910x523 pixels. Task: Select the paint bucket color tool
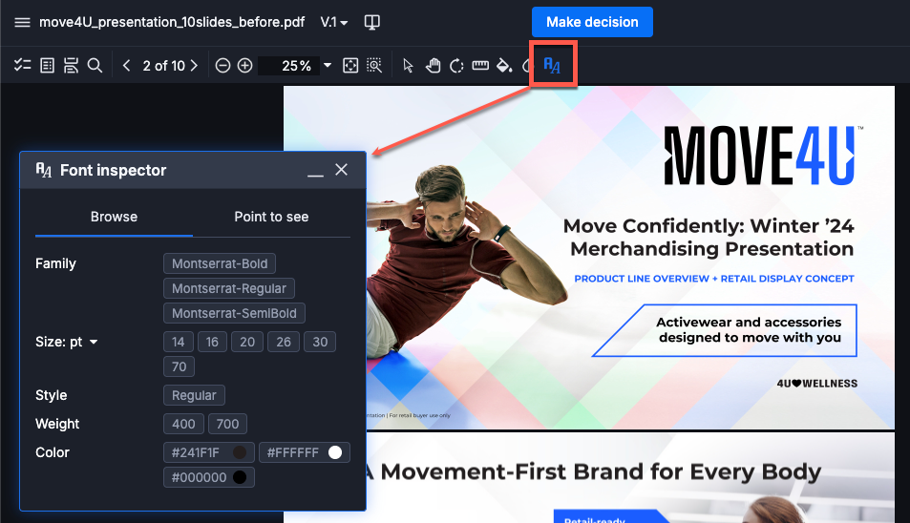504,66
